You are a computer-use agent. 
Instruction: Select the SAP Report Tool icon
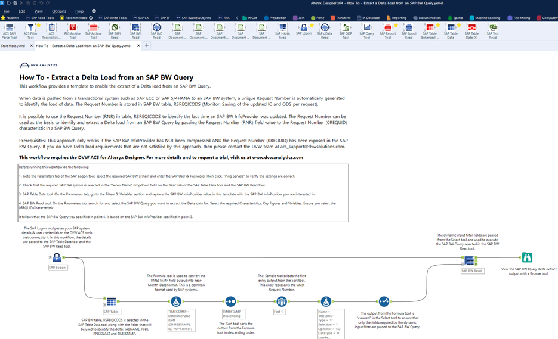387,28
